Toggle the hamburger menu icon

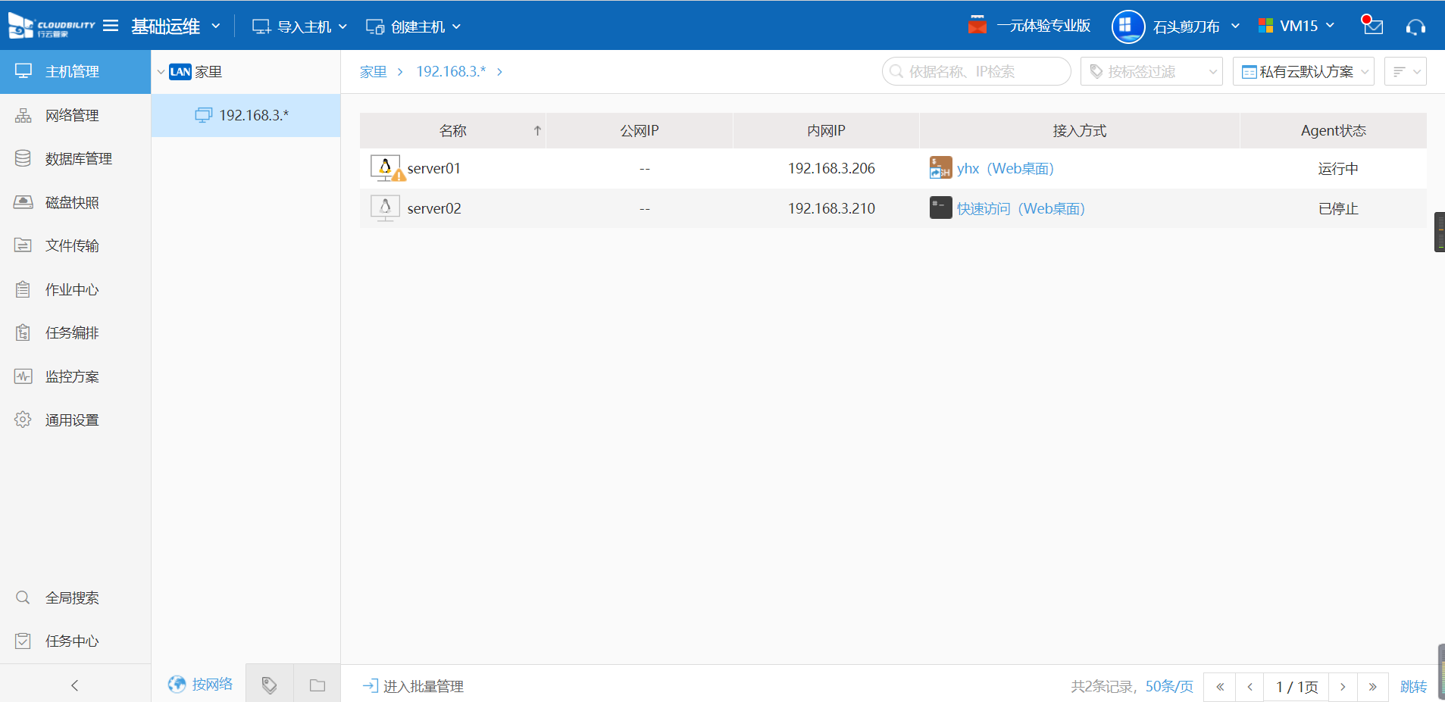(x=111, y=26)
